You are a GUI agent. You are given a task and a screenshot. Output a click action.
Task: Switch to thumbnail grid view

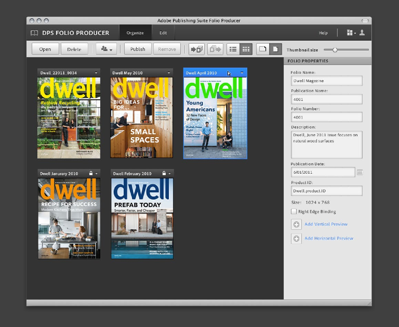(246, 49)
